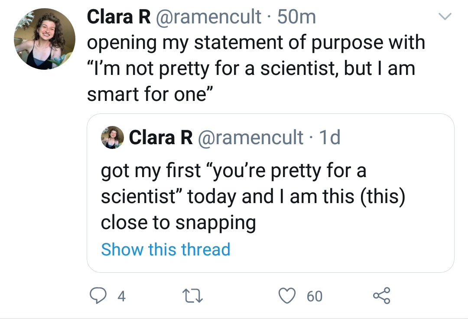Click the "smart for one" line of the tweet
Viewport: 468px width, 323px height.
click(x=147, y=94)
